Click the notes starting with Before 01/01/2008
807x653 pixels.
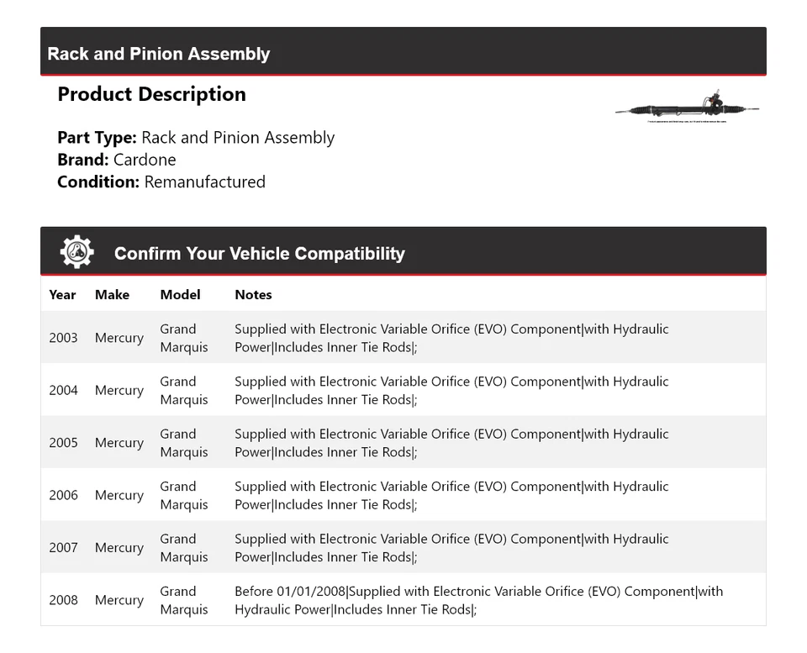tap(478, 600)
